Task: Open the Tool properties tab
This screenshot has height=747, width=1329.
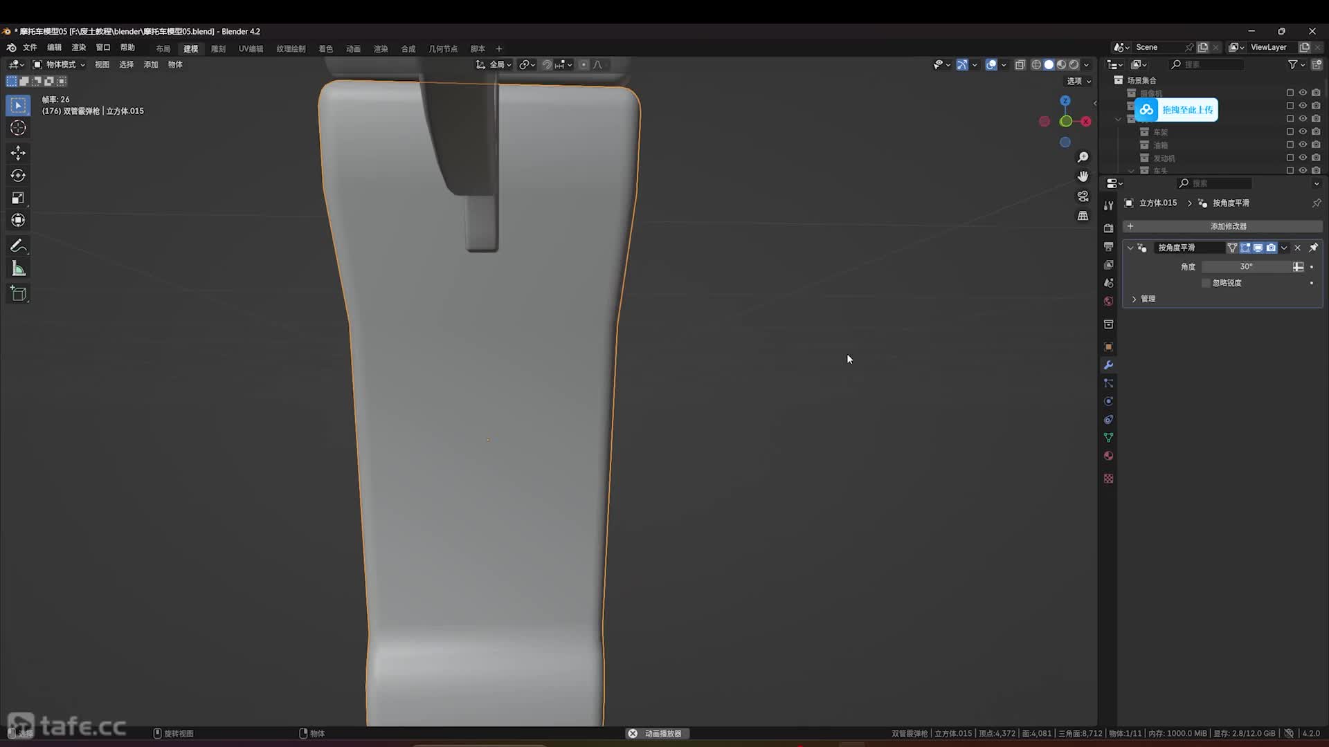Action: tap(1108, 206)
